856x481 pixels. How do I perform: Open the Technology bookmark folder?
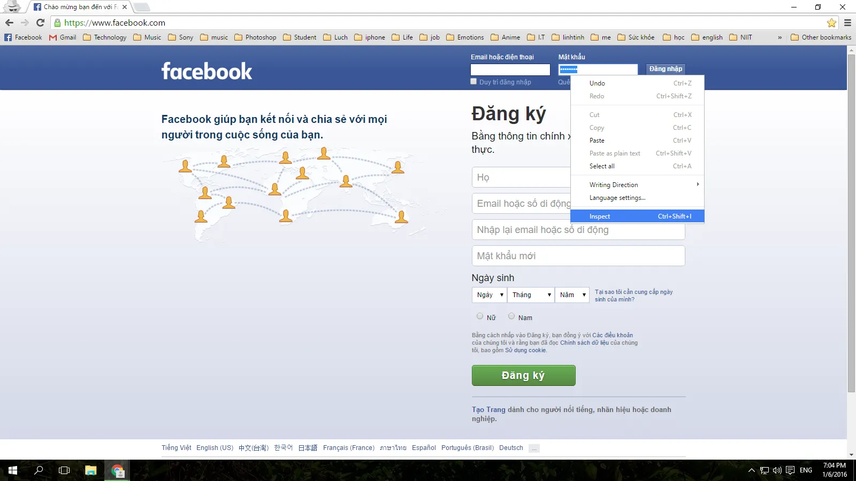[x=105, y=37]
